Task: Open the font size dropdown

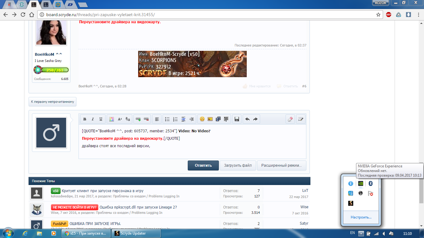Action: tap(120, 119)
